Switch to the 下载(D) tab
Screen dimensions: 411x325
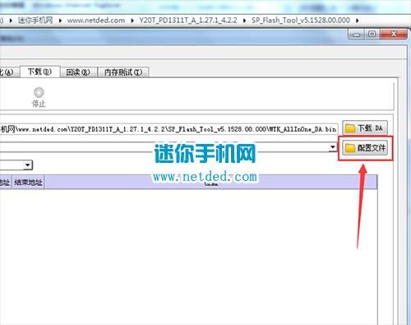click(x=39, y=72)
